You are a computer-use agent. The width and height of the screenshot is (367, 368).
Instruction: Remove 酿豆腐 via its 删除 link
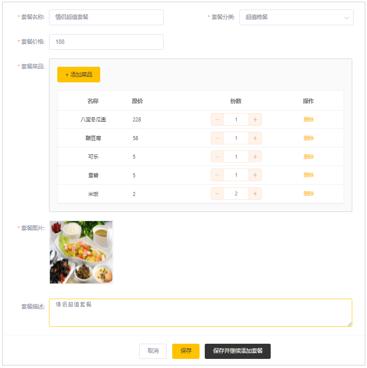(308, 138)
